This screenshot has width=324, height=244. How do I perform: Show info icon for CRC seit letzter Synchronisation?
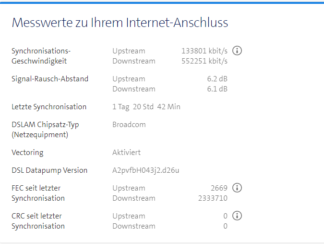pos(237,216)
